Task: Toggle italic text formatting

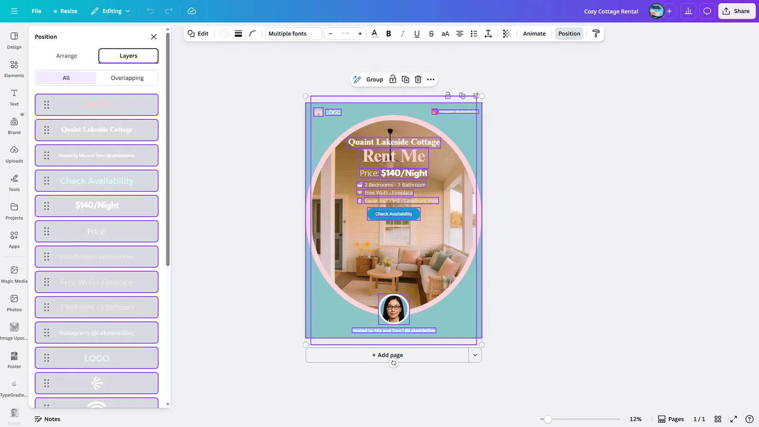Action: (403, 34)
